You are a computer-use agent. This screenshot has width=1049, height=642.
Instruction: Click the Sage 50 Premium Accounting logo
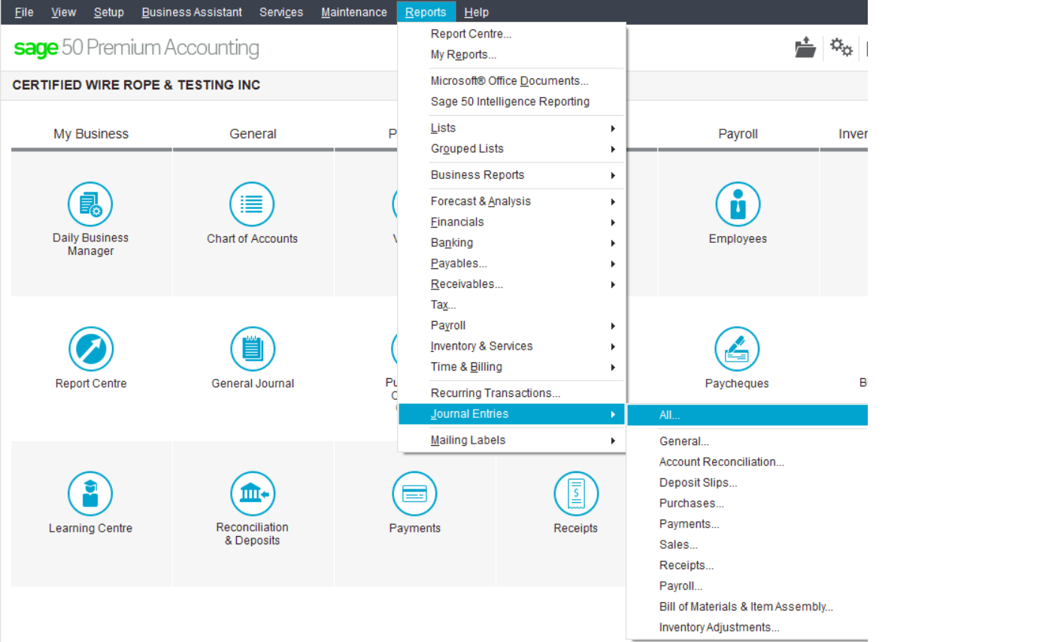136,48
